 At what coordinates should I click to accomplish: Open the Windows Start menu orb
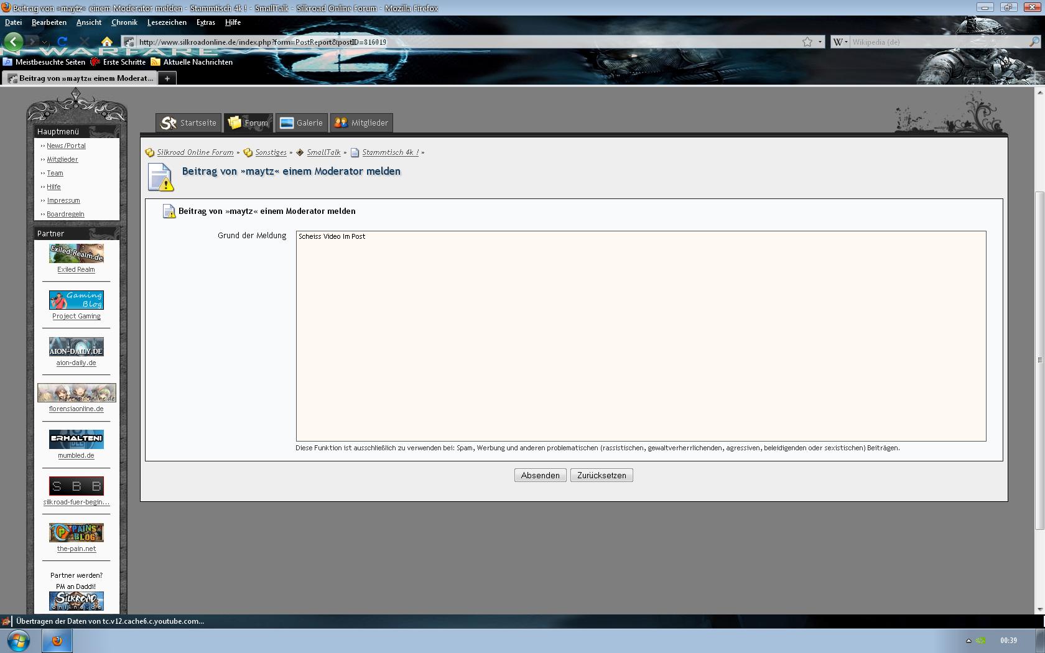[19, 641]
